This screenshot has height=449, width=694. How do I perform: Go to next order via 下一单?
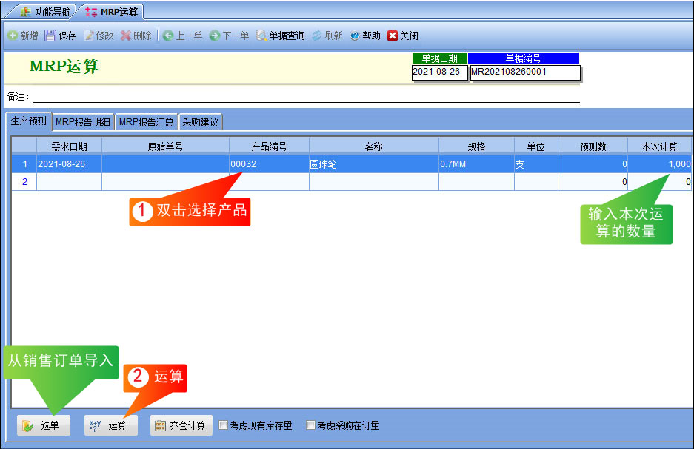[x=229, y=36]
